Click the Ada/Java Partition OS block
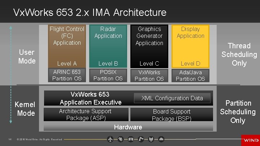The width and height of the screenshot is (260, 146). point(190,75)
